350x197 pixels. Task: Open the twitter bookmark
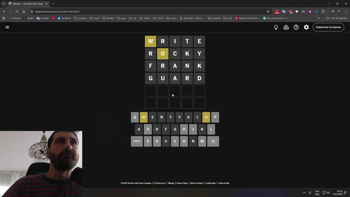[x=28, y=18]
